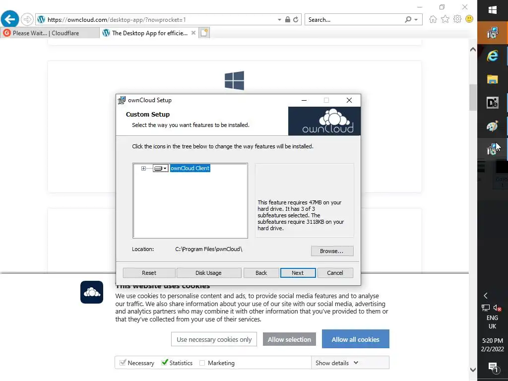Open the ownCloud Client feature install dropdown
The height and width of the screenshot is (381, 508).
point(160,168)
